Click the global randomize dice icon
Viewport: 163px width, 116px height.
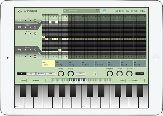[95, 74]
